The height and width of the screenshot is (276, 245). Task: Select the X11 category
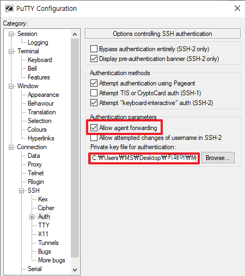click(43, 234)
